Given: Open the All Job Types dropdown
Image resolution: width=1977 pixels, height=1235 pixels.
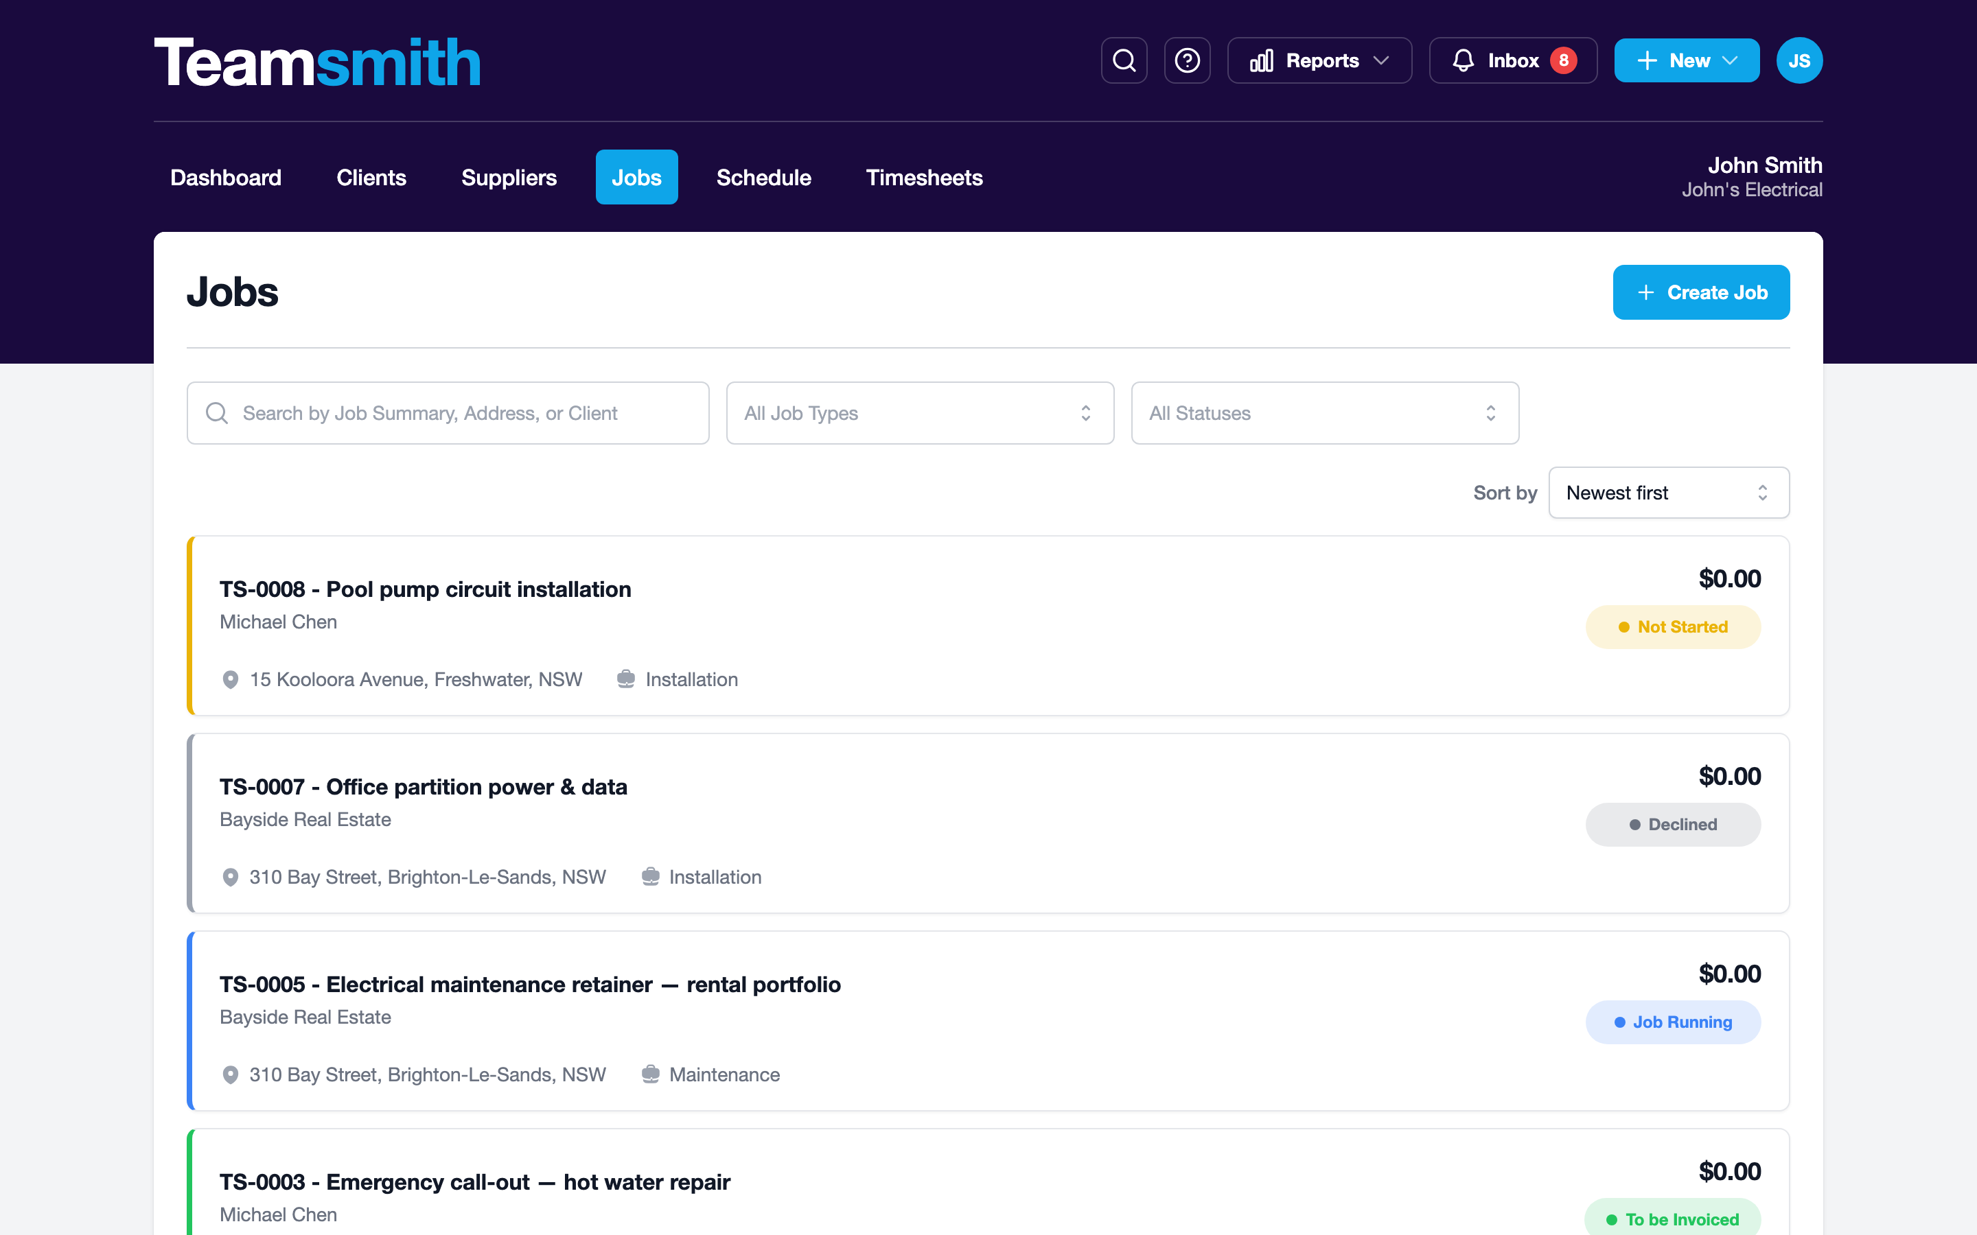Looking at the screenshot, I should click(x=920, y=413).
